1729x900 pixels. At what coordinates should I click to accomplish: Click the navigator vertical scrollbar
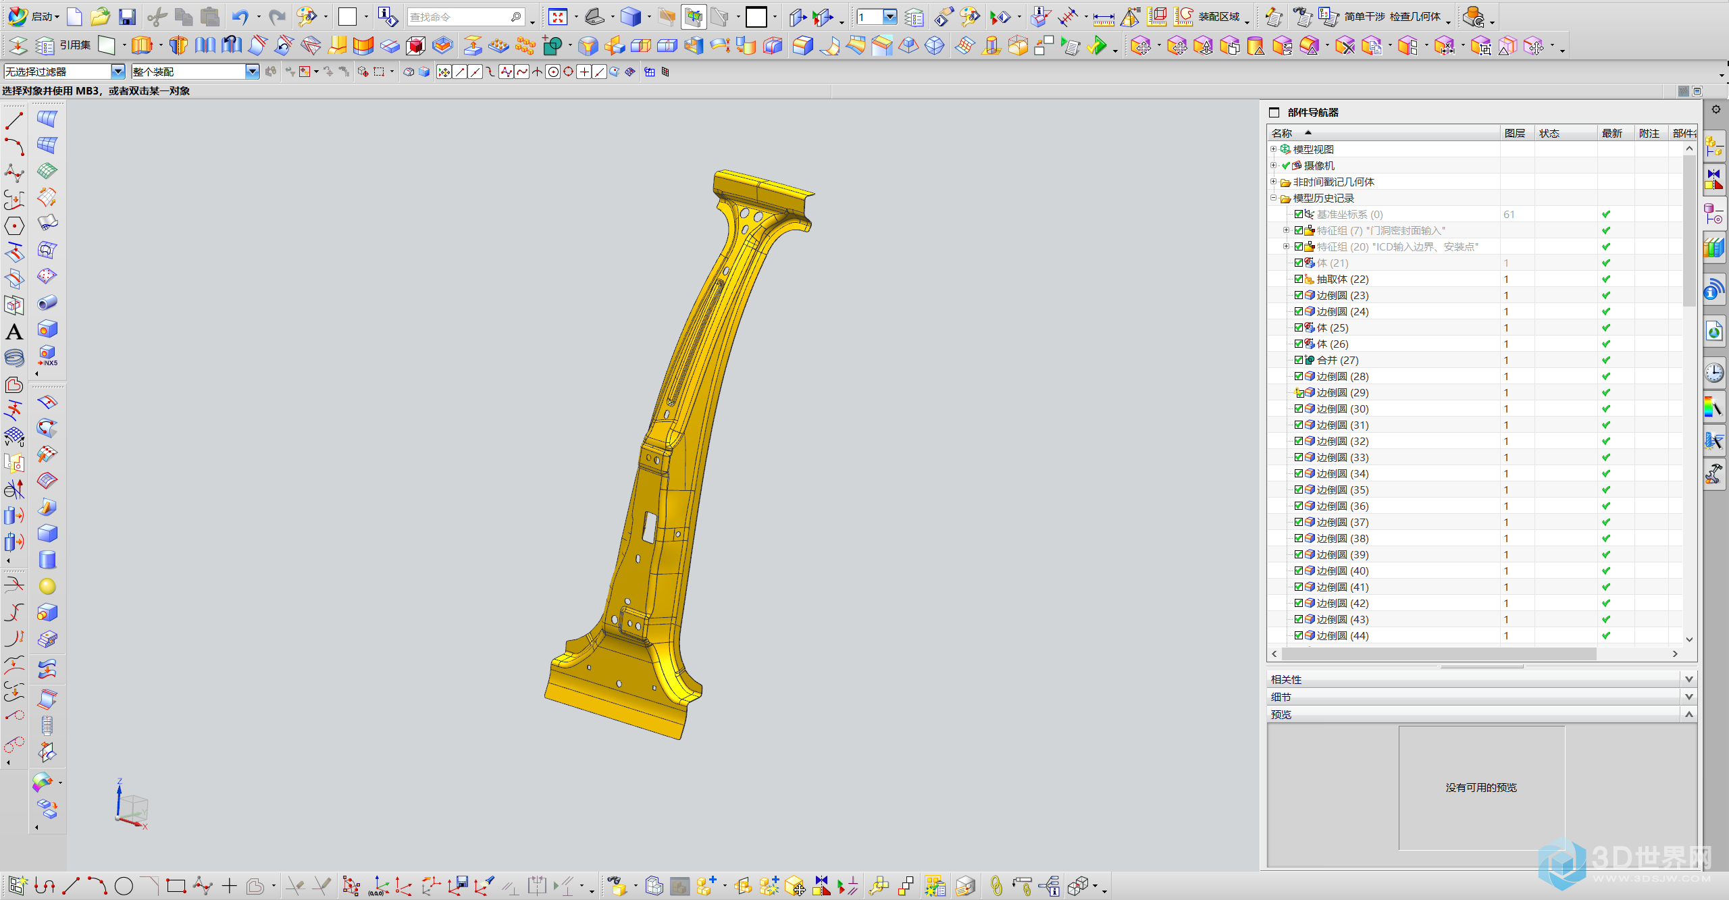1689,230
